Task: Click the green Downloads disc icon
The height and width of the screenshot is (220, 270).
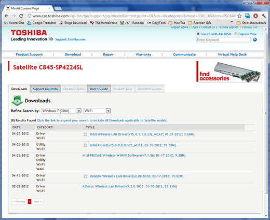Action: tap(17, 101)
